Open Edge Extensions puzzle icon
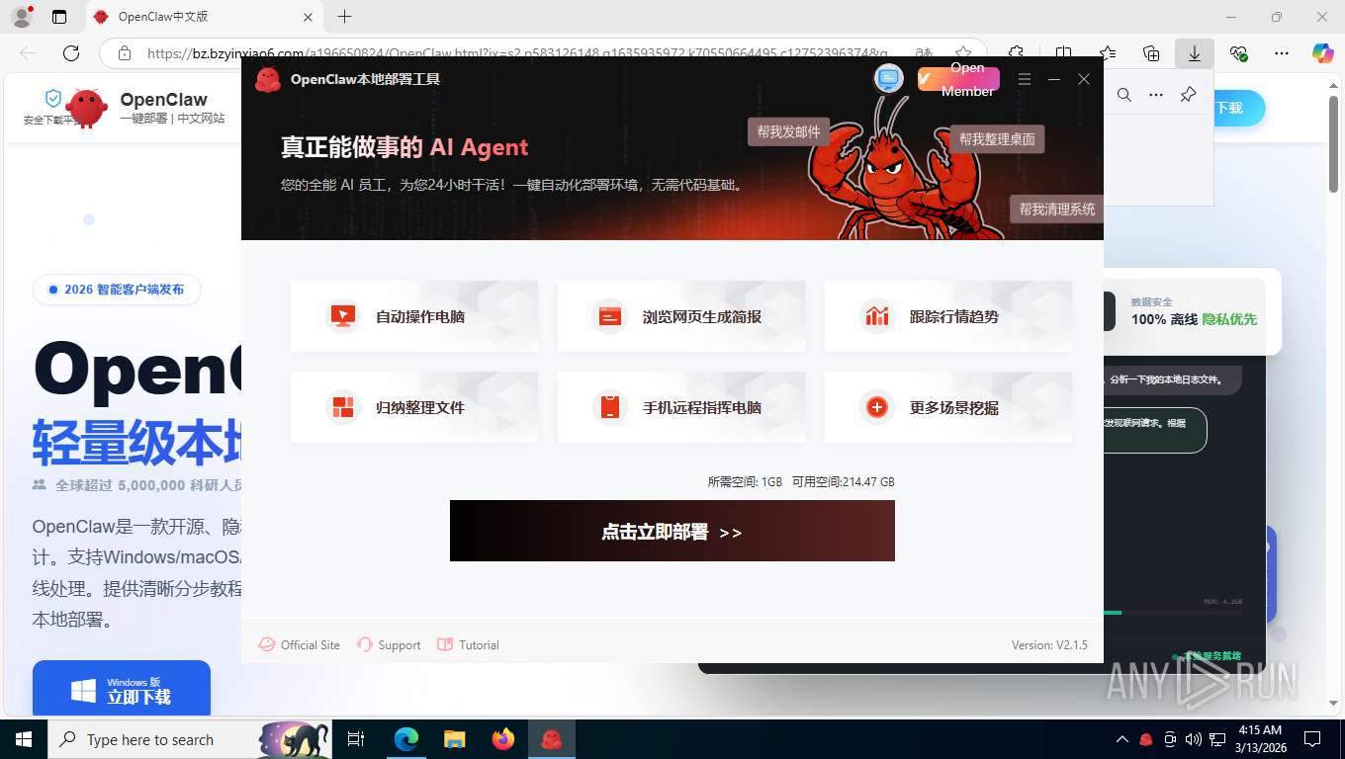Image resolution: width=1345 pixels, height=759 pixels. point(1016,53)
